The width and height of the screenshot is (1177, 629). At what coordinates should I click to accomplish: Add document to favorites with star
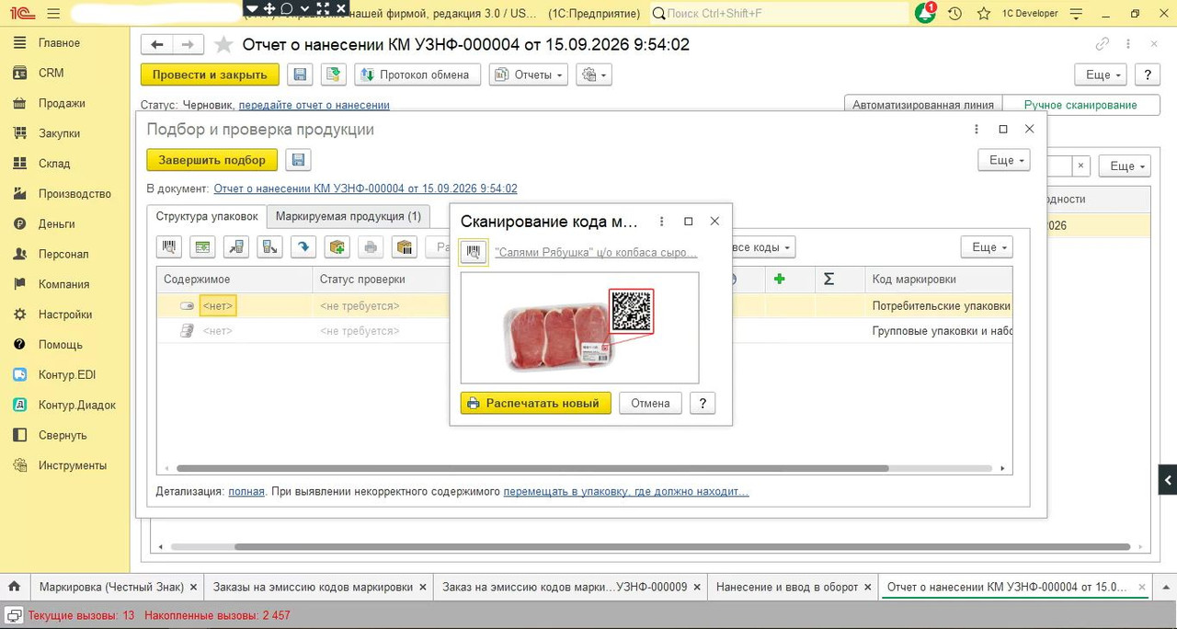coord(223,45)
